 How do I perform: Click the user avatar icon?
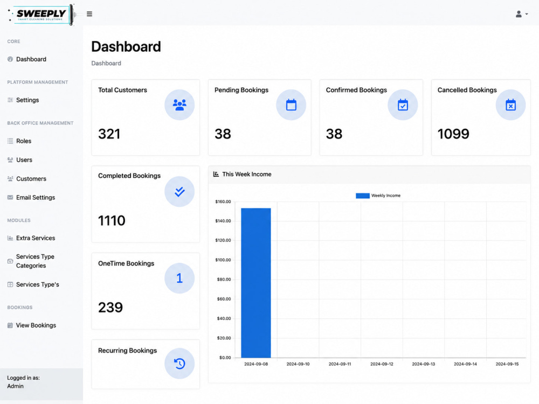tap(519, 14)
